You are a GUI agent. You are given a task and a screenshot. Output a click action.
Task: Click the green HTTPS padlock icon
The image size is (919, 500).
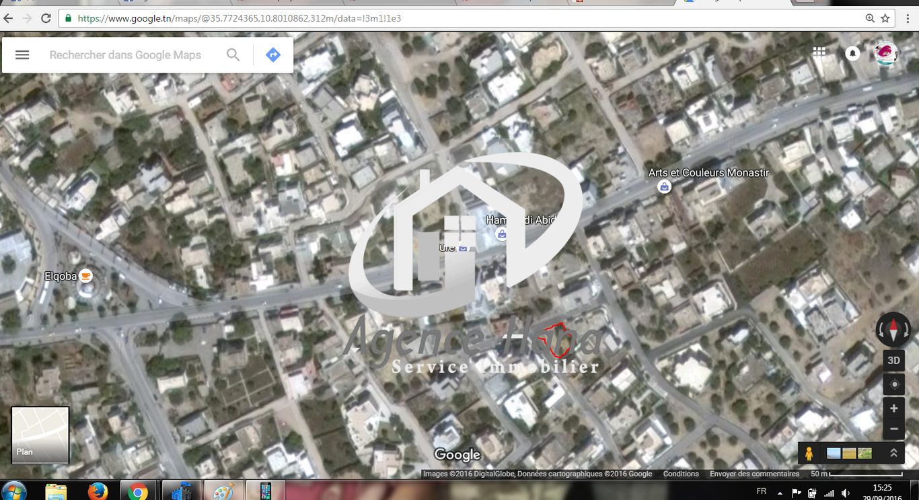click(x=68, y=18)
